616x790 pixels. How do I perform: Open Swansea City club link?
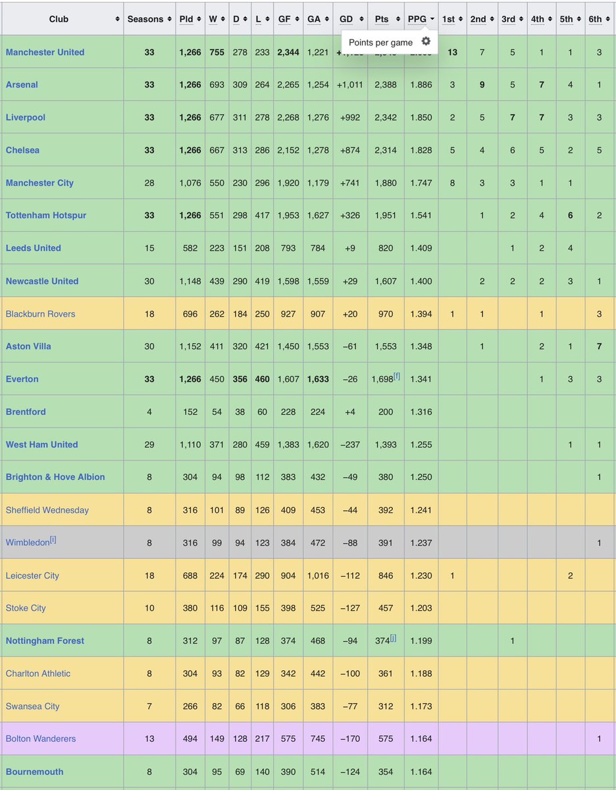(x=32, y=707)
